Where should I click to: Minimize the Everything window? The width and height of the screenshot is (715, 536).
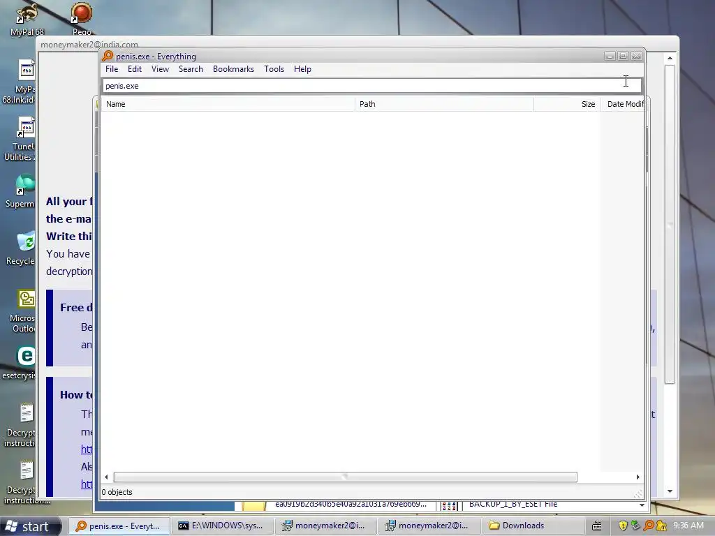pos(610,56)
